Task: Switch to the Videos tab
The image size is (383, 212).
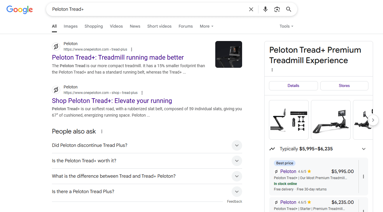Action: [116, 26]
